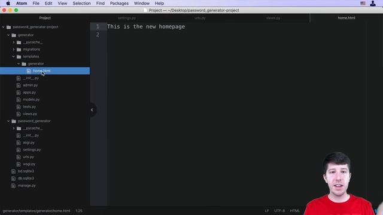383x215 pixels.
Task: Click the home.html file icon
Action: coord(29,71)
